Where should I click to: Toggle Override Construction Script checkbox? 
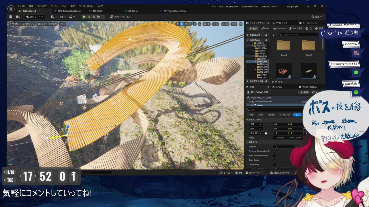point(274,151)
